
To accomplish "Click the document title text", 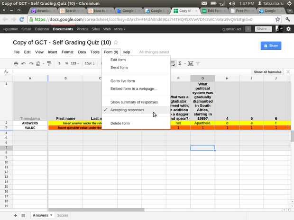I will [x=62, y=43].
